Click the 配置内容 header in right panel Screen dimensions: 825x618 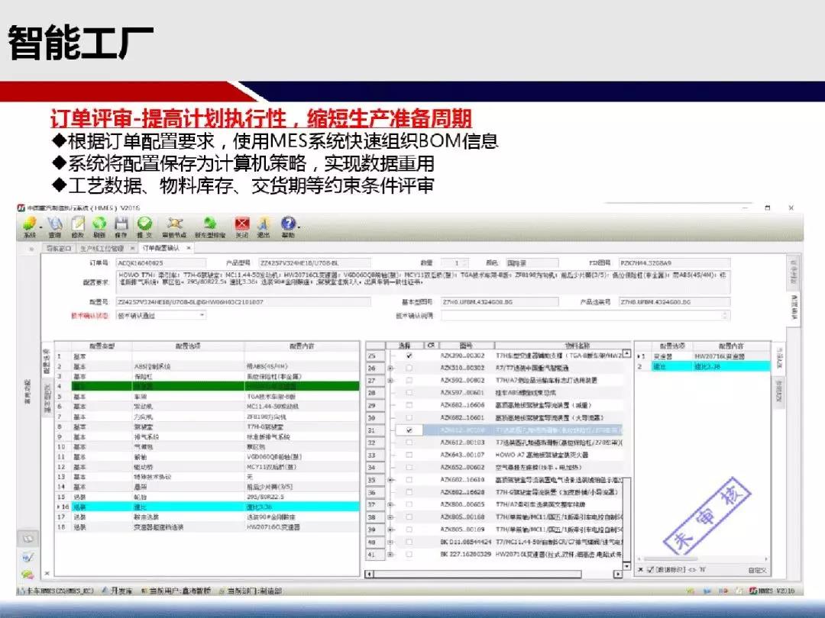[731, 346]
